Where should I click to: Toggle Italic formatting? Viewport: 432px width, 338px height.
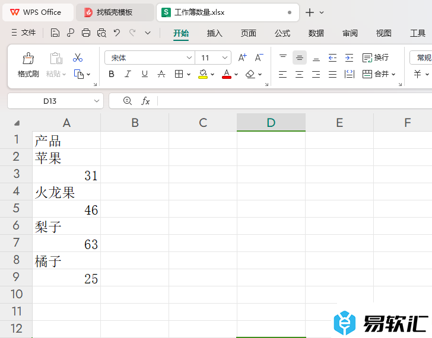click(x=128, y=74)
